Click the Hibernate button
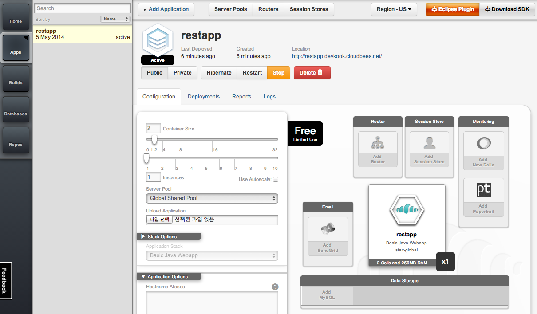The image size is (537, 314). [219, 73]
